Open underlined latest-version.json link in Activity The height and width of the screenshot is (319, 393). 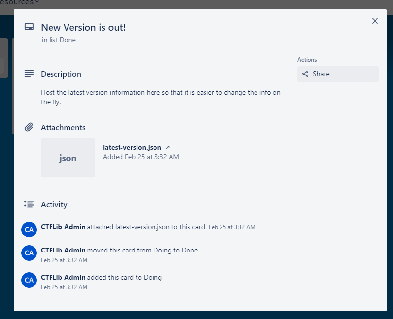(x=142, y=227)
